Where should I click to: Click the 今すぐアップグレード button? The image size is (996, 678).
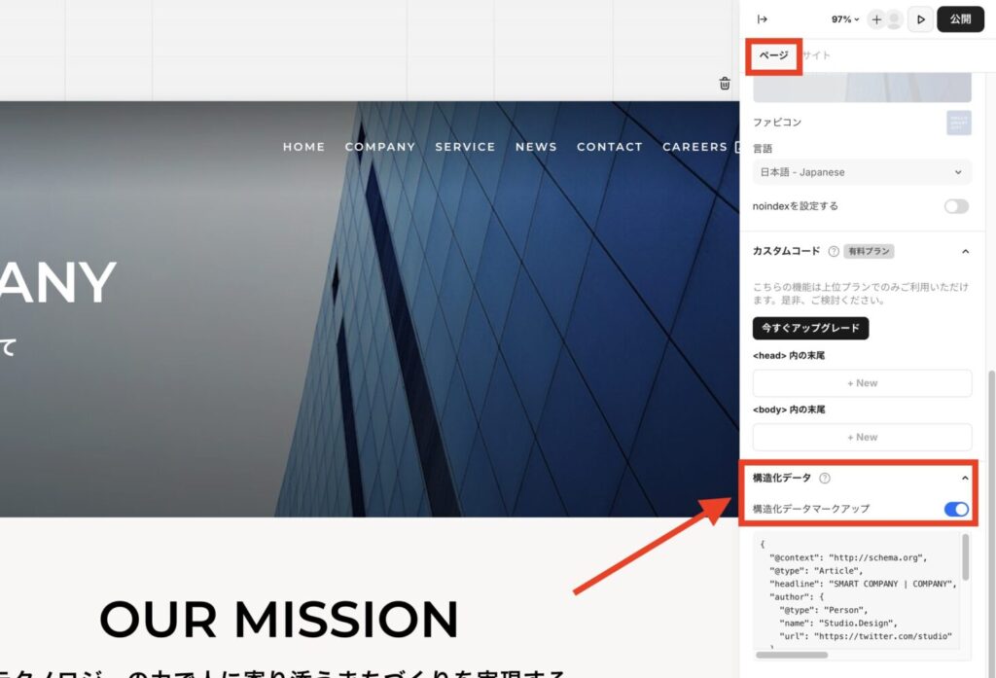(810, 328)
